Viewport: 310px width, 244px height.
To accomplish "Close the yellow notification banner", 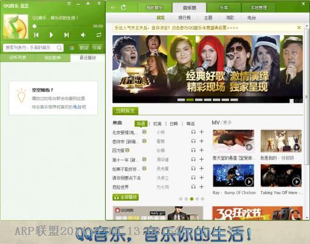I will 299,28.
